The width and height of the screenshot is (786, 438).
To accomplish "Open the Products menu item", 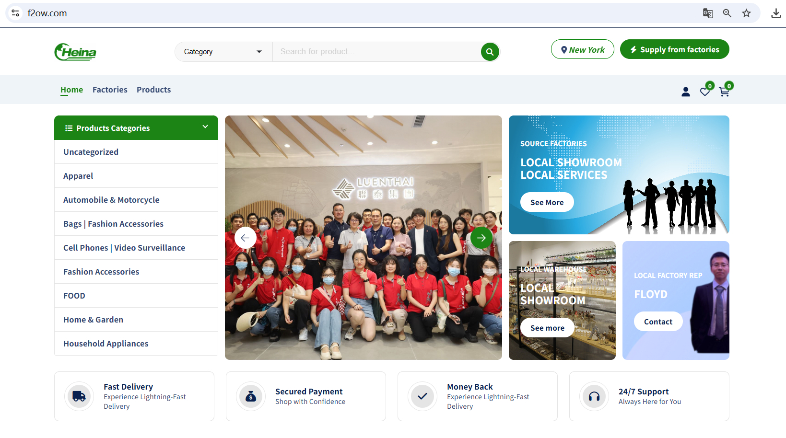I will pyautogui.click(x=153, y=90).
